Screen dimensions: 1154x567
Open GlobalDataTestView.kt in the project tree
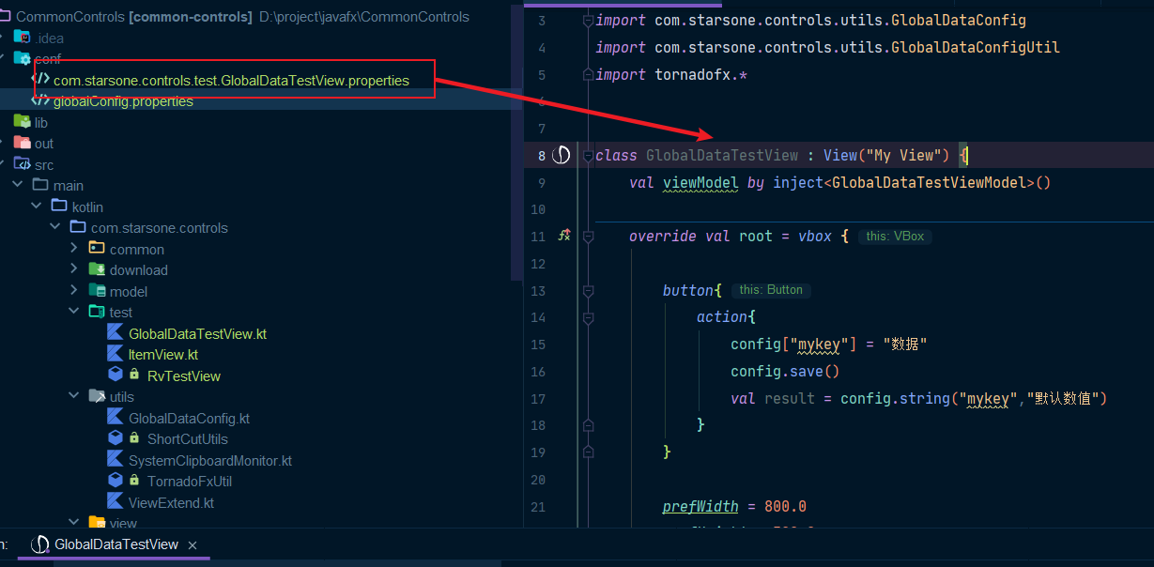197,333
